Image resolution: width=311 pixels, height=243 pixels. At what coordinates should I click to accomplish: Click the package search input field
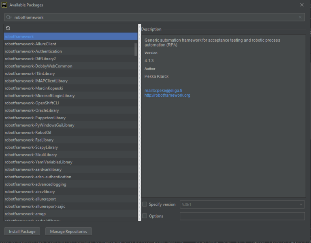click(154, 17)
